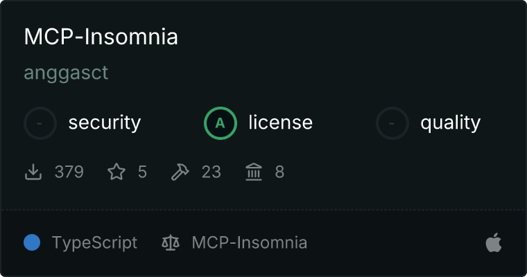
Task: Open the MCP-Insomnia title link
Action: (x=101, y=37)
